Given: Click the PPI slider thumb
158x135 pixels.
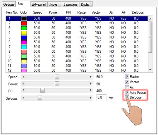Looking at the screenshot, I should click(x=42, y=90).
